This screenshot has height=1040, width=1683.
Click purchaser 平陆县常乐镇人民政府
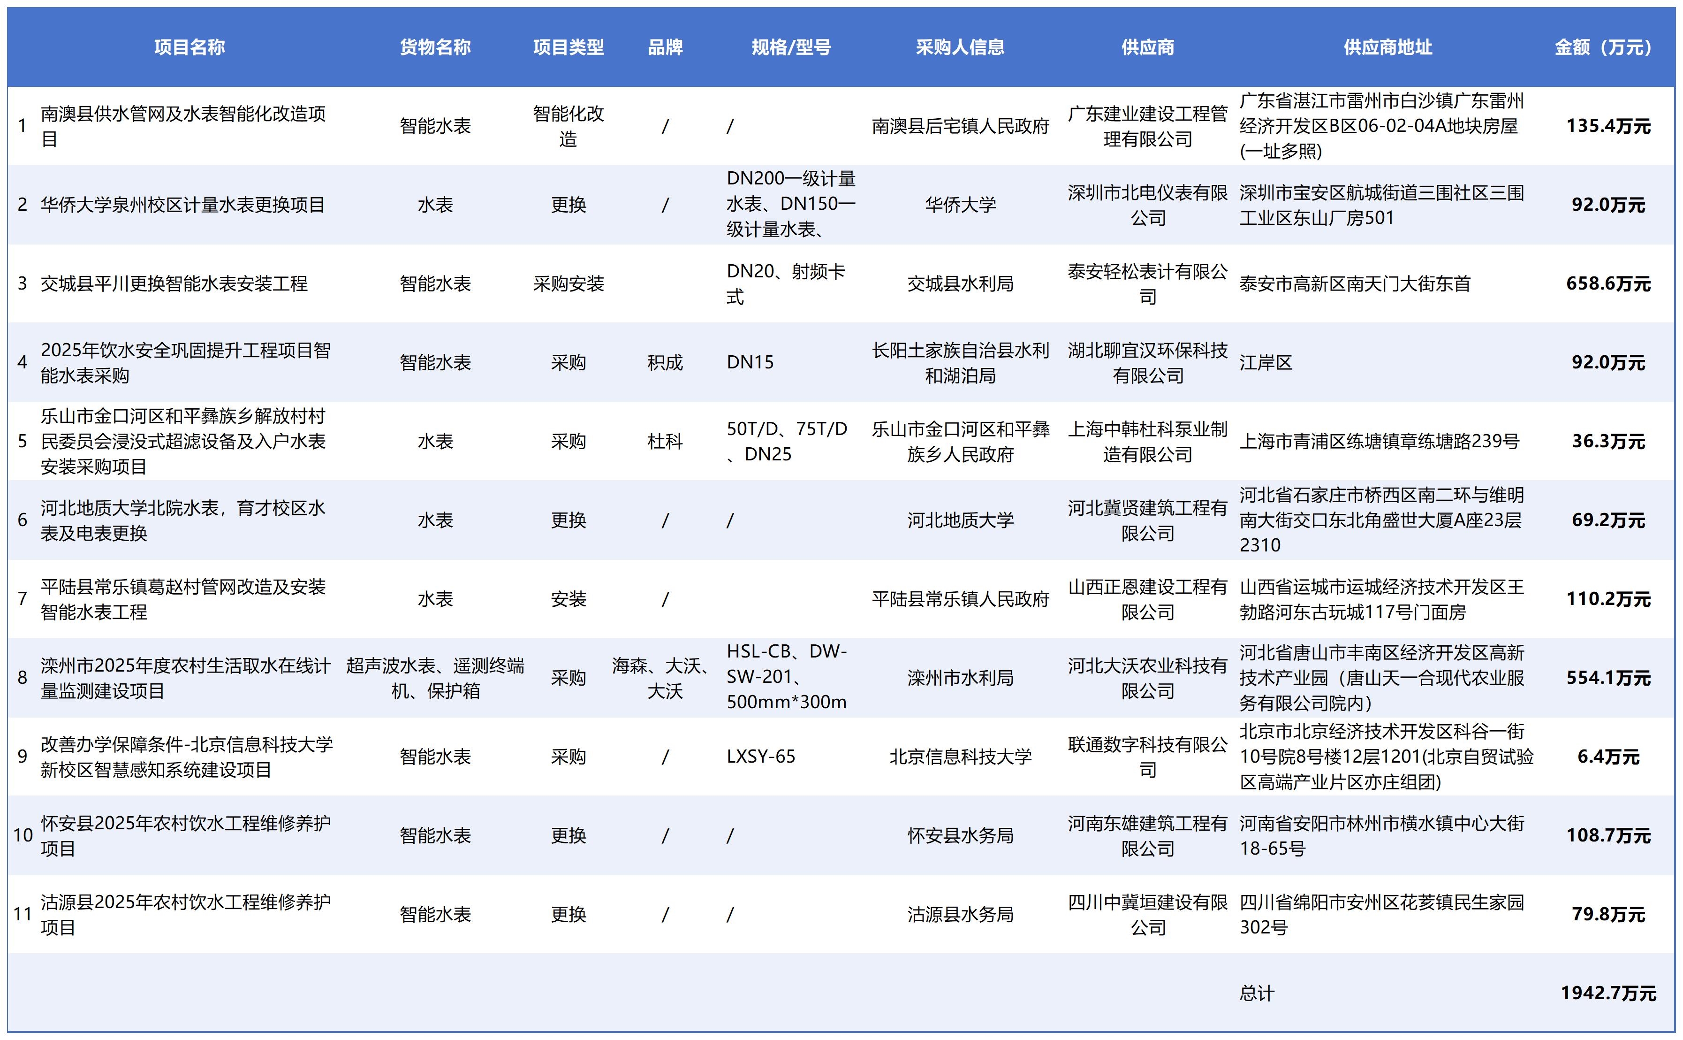coord(961,599)
